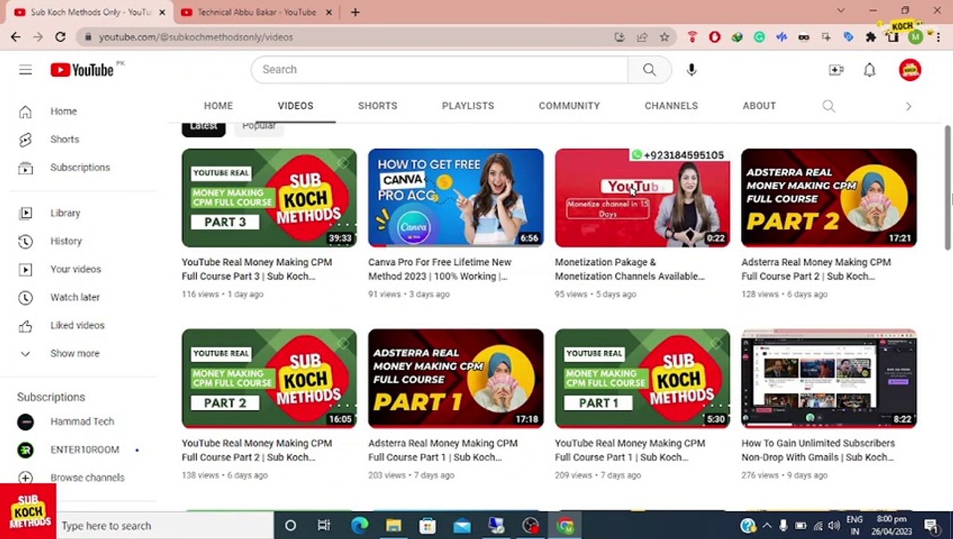Open the ABOUT channel tab
The width and height of the screenshot is (953, 539).
[x=759, y=106]
